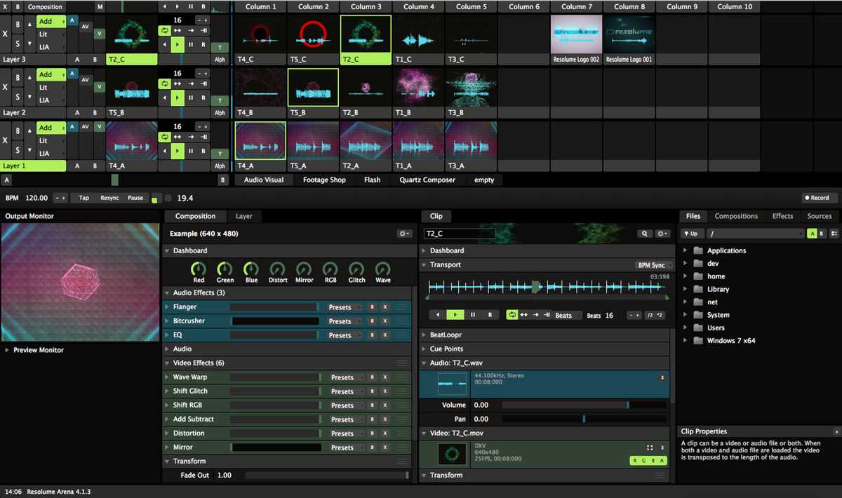Click the search icon in the Clip panel

(x=645, y=234)
